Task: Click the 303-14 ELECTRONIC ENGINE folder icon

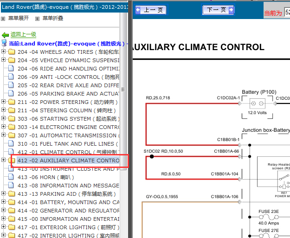Action: (x=12, y=127)
